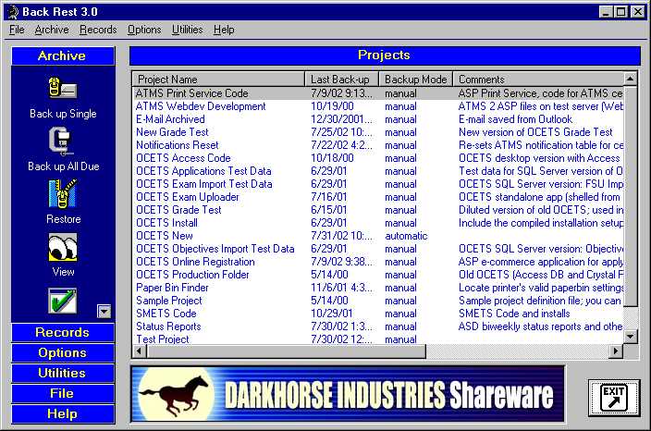Switch to the Options sidebar section
The height and width of the screenshot is (431, 651).
(x=63, y=353)
